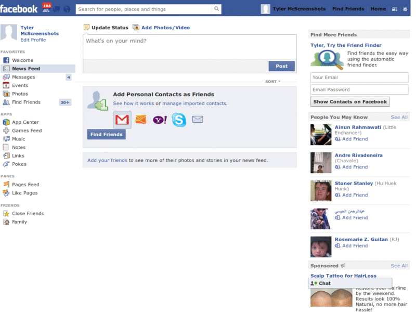Click the Photos sidebar icon

pos(6,94)
